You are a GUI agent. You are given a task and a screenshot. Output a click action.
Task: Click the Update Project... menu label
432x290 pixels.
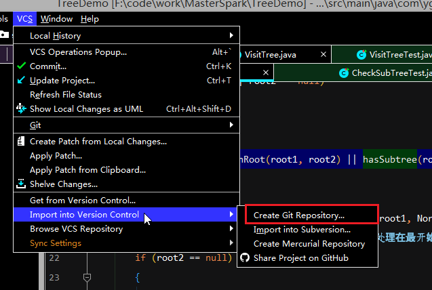(62, 81)
